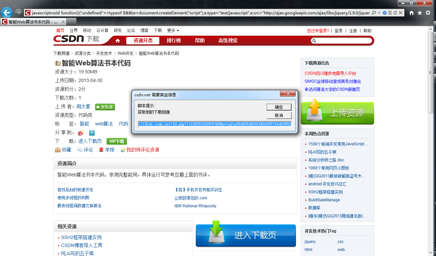
Task: Open the GMGC全球移动游戏商务对接会 announcement
Action: 333,81
